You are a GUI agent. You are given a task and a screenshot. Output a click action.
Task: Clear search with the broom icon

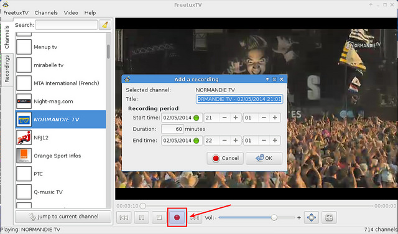point(105,25)
